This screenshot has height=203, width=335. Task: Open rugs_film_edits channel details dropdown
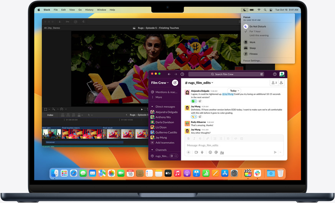[x=199, y=83]
